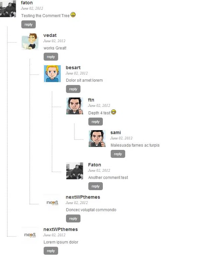
Task: Click Faton's black-and-white avatar photo
Action: [x=75, y=171]
